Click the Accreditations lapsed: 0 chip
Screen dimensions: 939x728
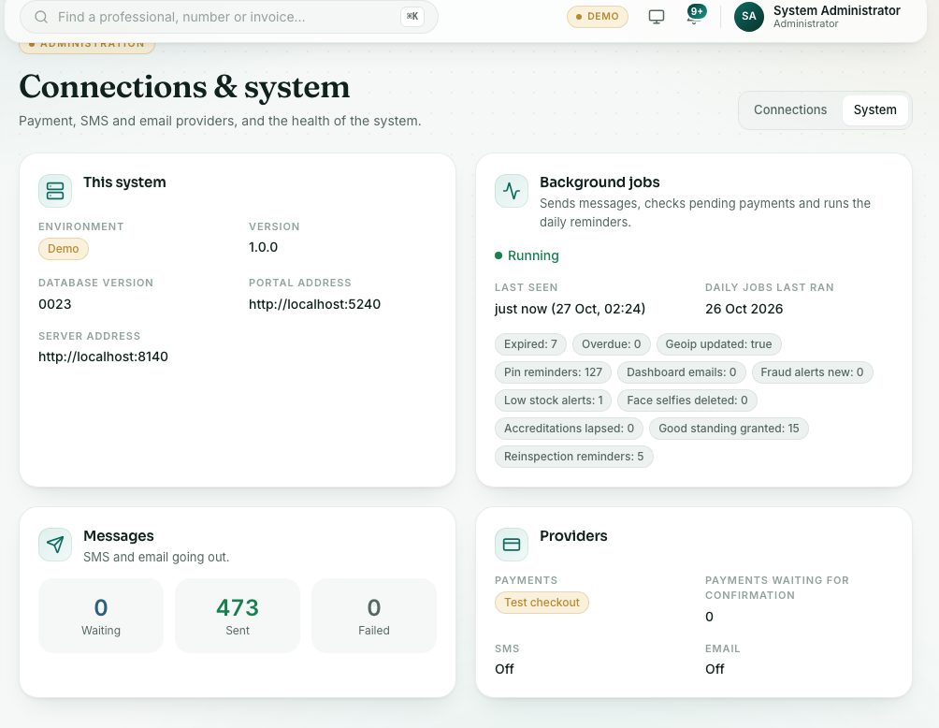click(569, 429)
